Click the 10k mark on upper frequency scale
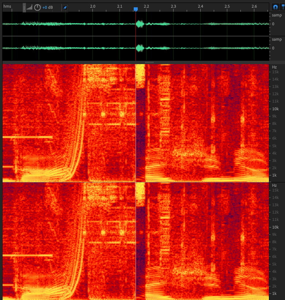 (x=275, y=109)
